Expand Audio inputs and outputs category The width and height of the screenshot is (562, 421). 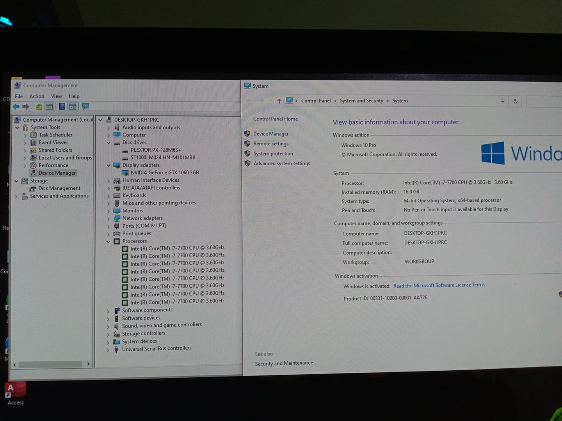coord(108,127)
